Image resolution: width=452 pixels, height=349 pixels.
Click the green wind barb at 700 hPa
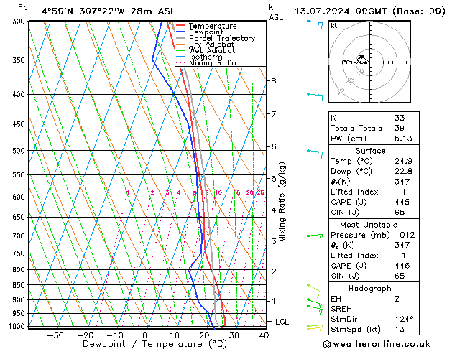(x=315, y=237)
